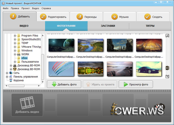Expand the Сеть tree node
The width and height of the screenshot is (174, 125).
(7, 73)
